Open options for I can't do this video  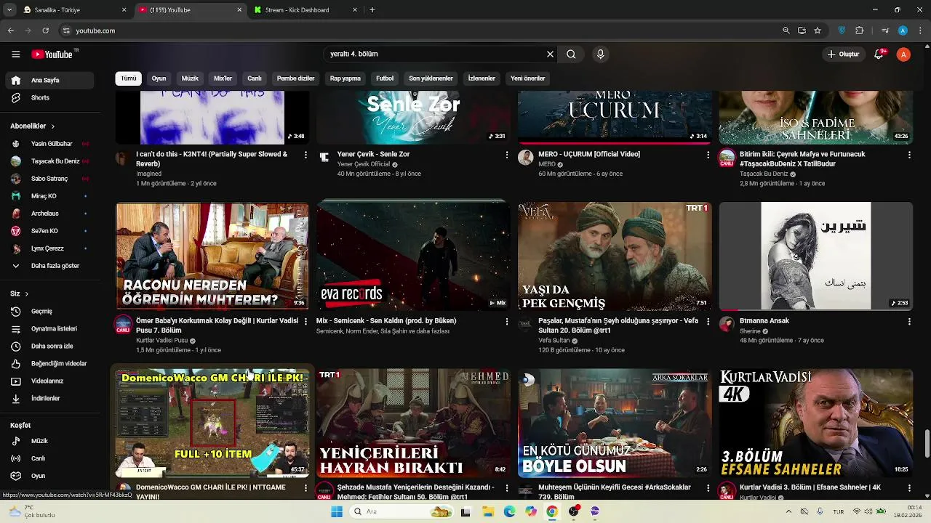tap(305, 155)
